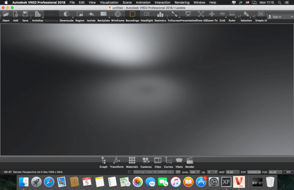The height and width of the screenshot is (190, 294).
Task: Toggle Wireframe display mode
Action: pyautogui.click(x=118, y=17)
